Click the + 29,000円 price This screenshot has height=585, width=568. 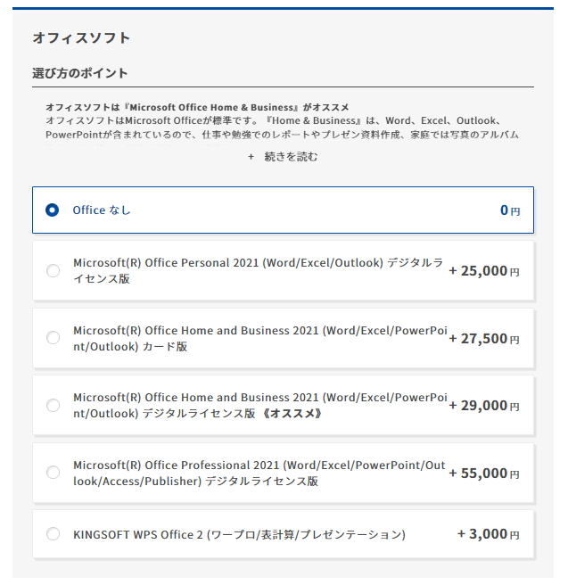(x=484, y=405)
